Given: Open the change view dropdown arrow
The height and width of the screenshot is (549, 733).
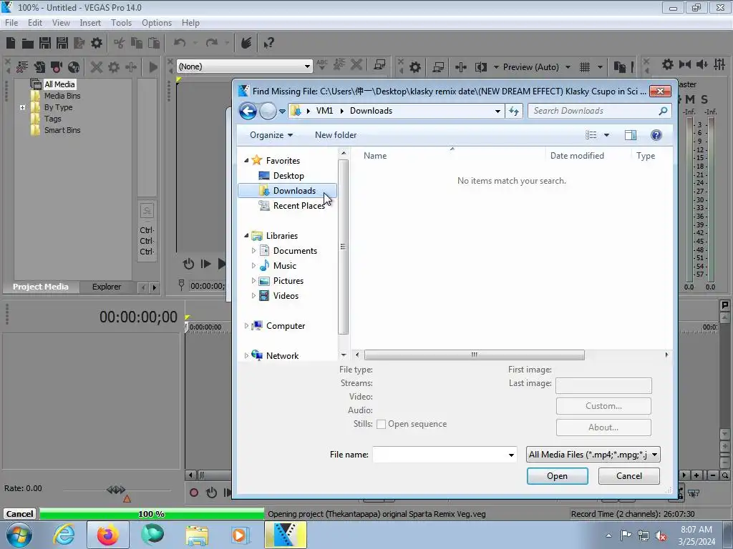Looking at the screenshot, I should tap(606, 135).
